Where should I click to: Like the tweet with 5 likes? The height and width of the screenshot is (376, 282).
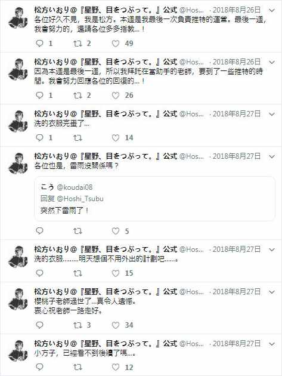pyautogui.click(x=116, y=231)
